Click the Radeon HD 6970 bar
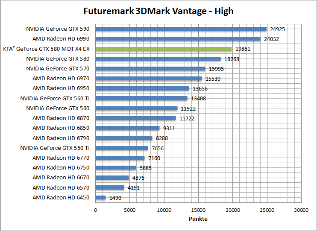The width and height of the screenshot is (317, 231). (149, 78)
